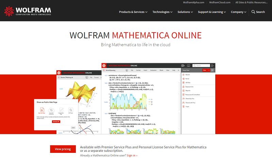Viewport: 272px width, 161px height.
Task: Click the View pricing button
Action: pos(63,149)
